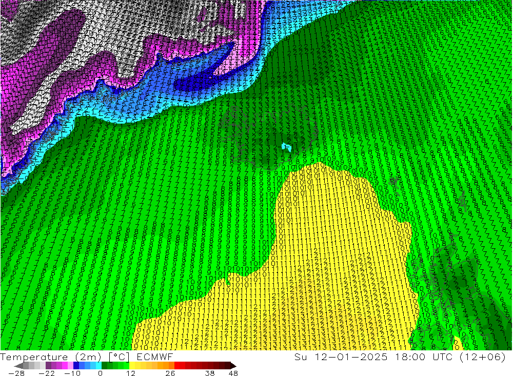This screenshot has width=513, height=376.
Task: Click the '-28' legend value
Action: coord(16,373)
